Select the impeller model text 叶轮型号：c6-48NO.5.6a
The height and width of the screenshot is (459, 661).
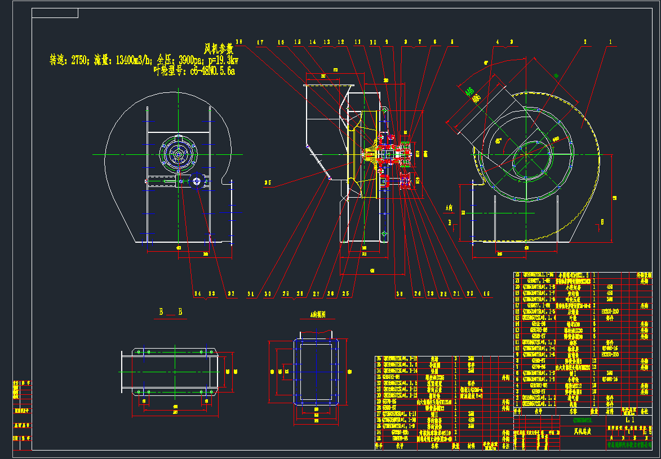194,70
